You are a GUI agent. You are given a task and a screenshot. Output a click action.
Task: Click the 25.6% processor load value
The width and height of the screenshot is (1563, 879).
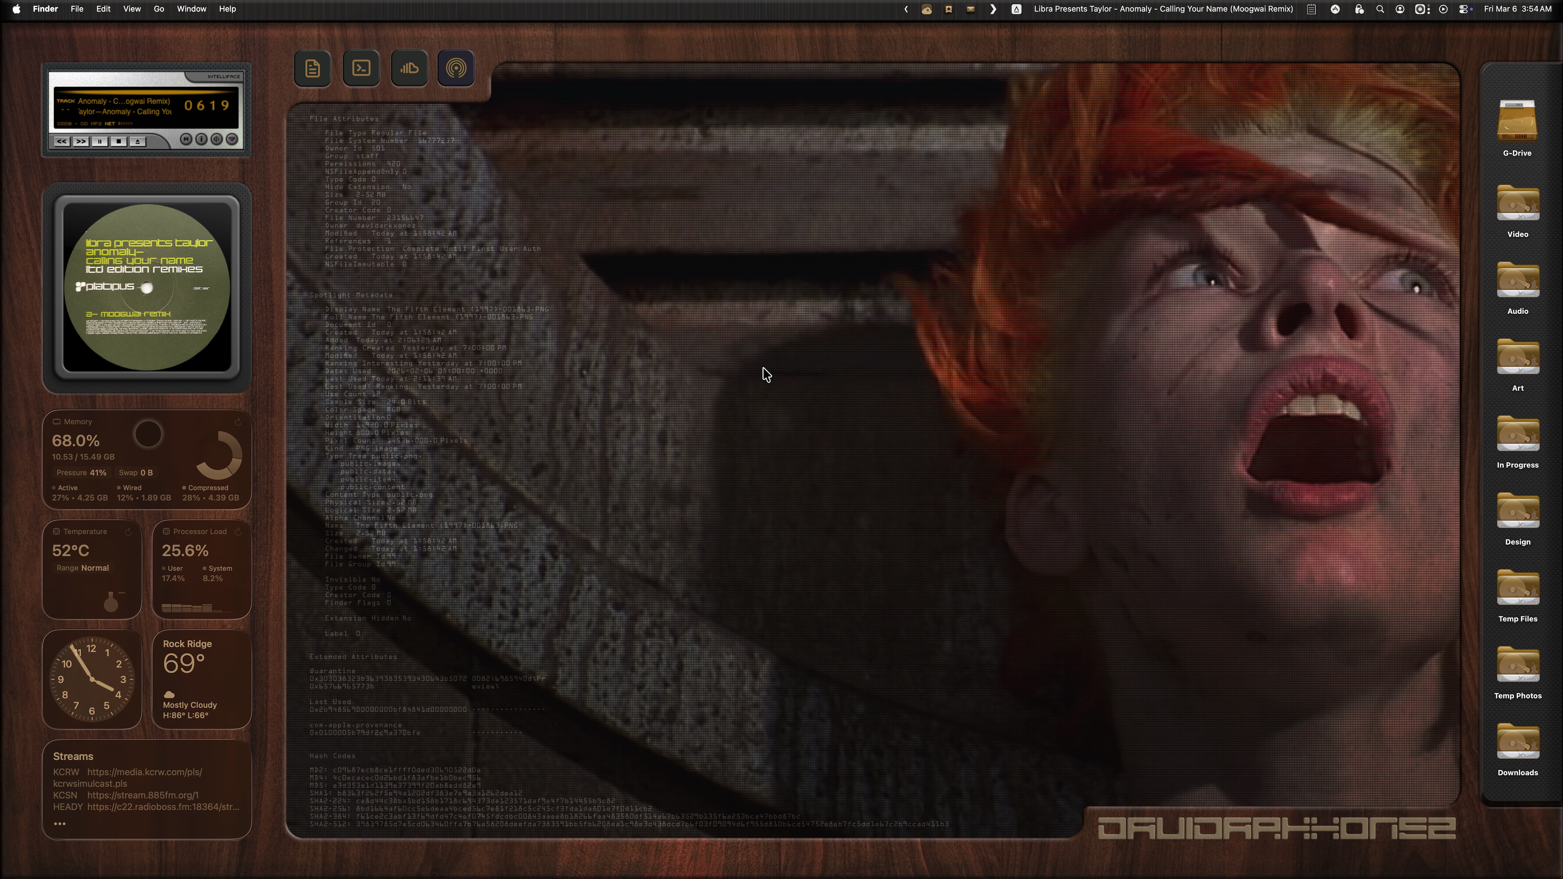coord(185,550)
